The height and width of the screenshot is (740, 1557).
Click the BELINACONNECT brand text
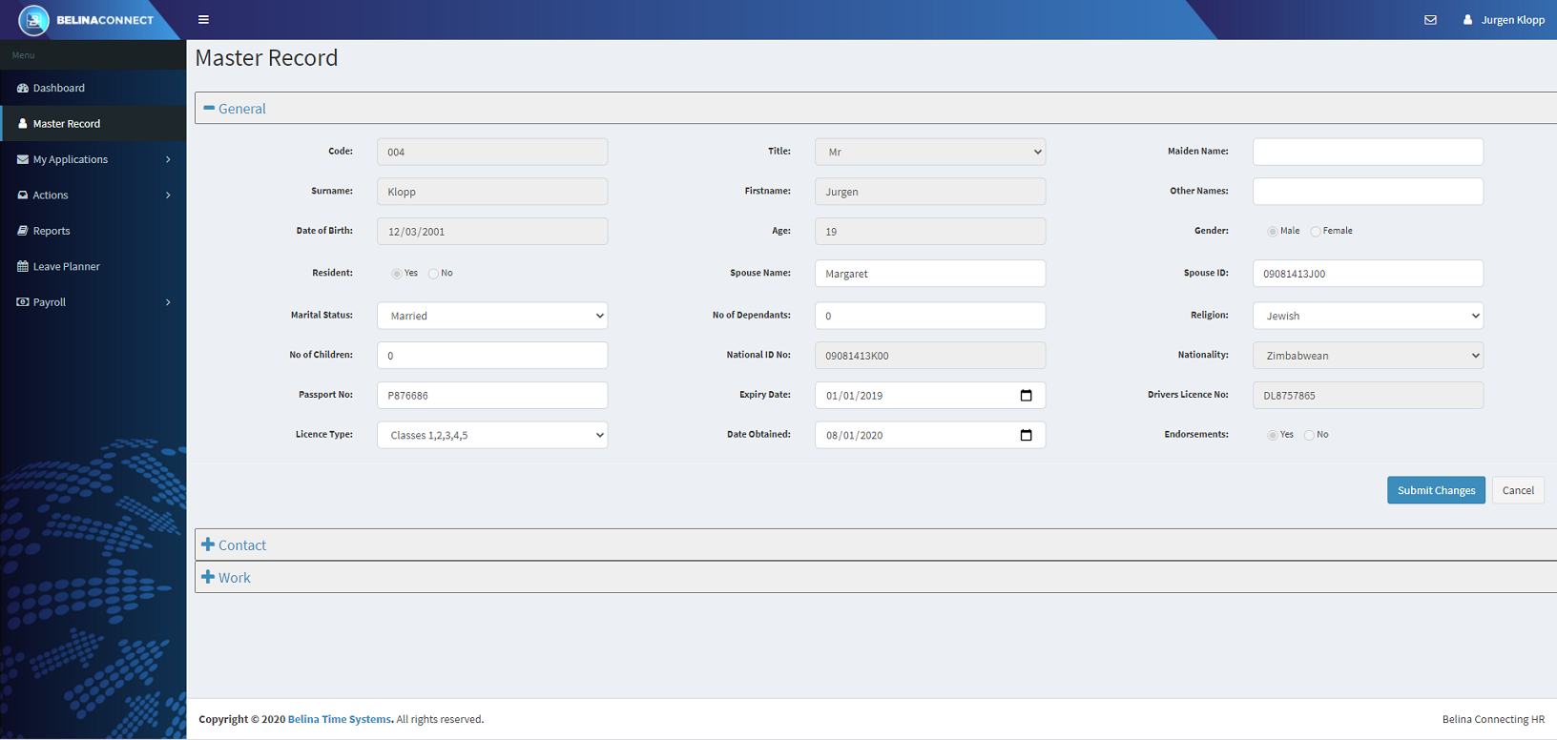(105, 20)
